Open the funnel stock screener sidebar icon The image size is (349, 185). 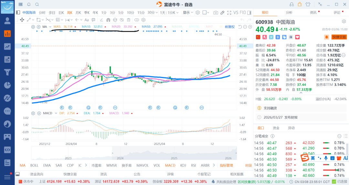tap(7, 72)
